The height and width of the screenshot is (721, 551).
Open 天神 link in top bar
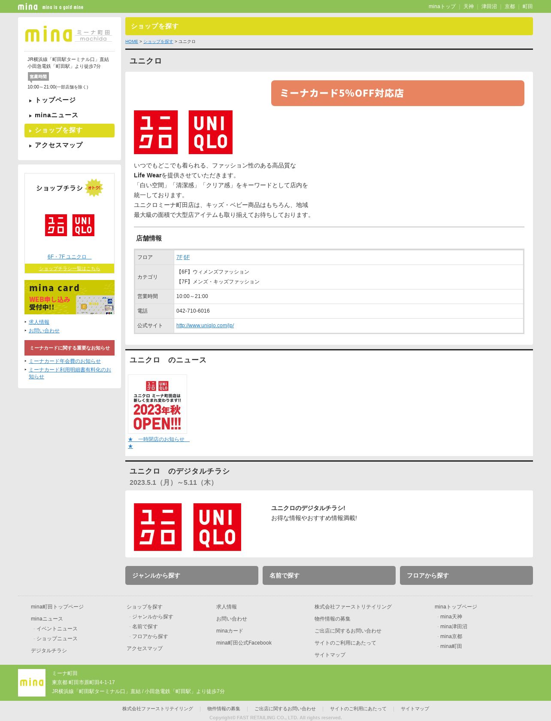click(469, 6)
